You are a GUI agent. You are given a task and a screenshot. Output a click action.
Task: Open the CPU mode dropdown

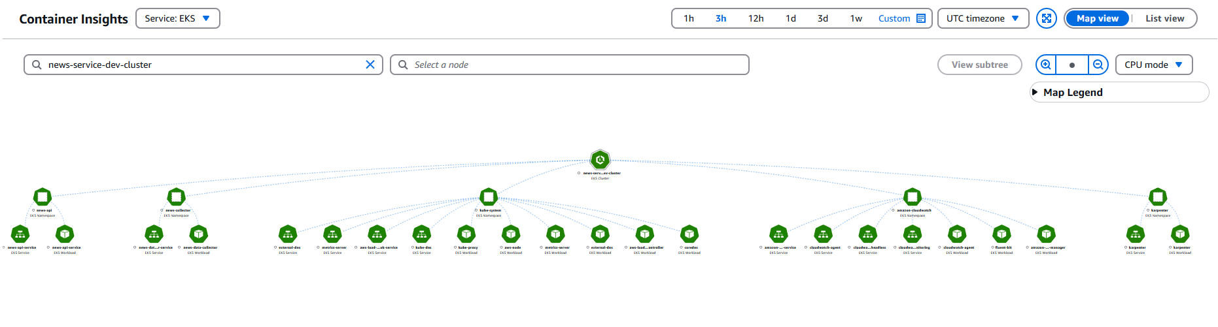pos(1154,65)
